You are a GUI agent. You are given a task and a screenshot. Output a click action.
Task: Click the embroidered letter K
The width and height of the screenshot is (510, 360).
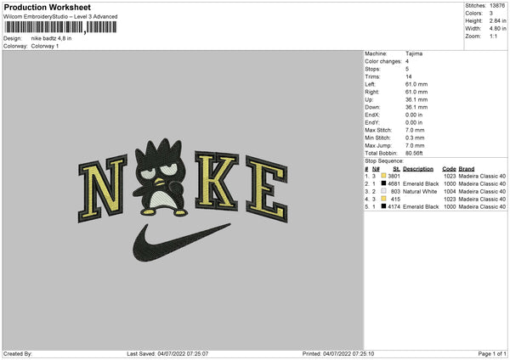(216, 180)
